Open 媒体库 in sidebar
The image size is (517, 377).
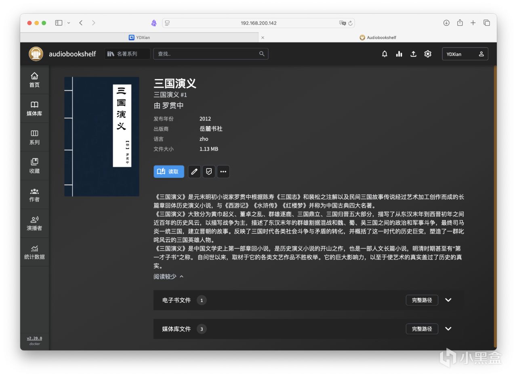(34, 108)
